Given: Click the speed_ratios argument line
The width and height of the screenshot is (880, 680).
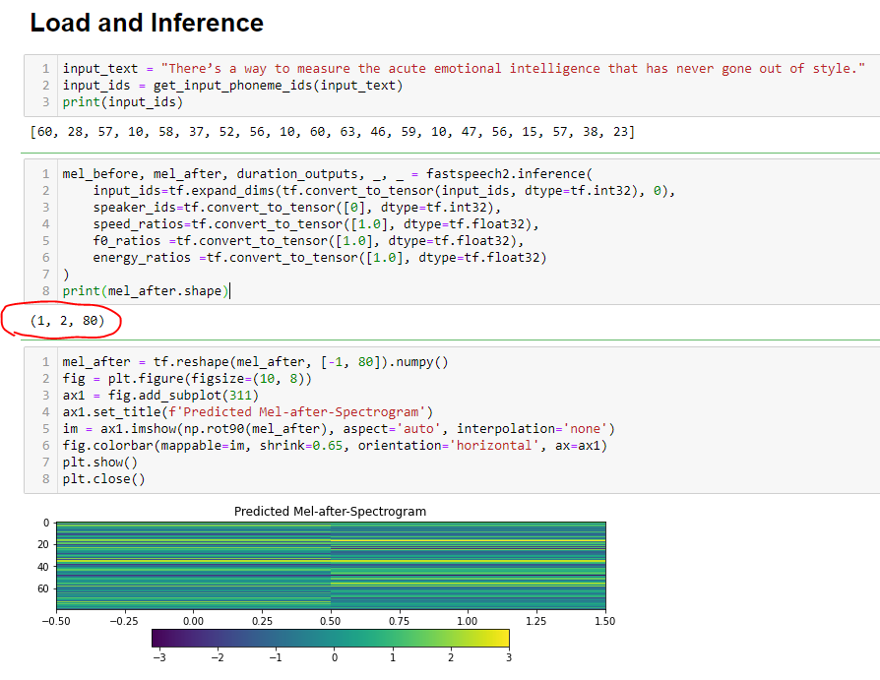Looking at the screenshot, I should (316, 224).
